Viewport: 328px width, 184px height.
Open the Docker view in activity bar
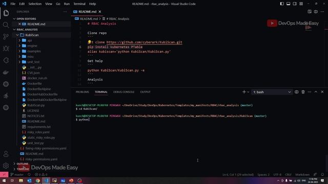click(6, 72)
